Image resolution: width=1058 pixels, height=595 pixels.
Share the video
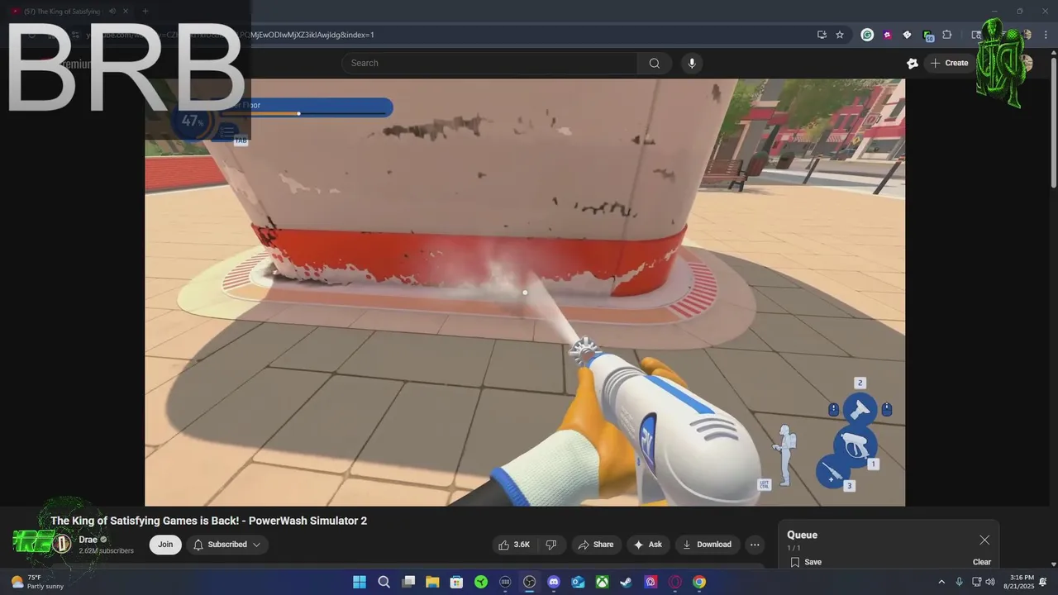pos(596,545)
